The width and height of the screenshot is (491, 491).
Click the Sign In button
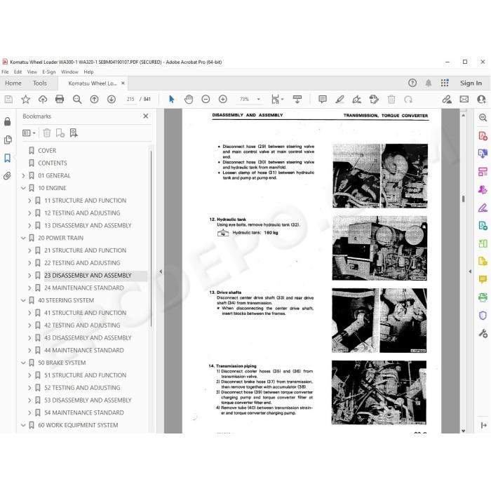(x=471, y=83)
